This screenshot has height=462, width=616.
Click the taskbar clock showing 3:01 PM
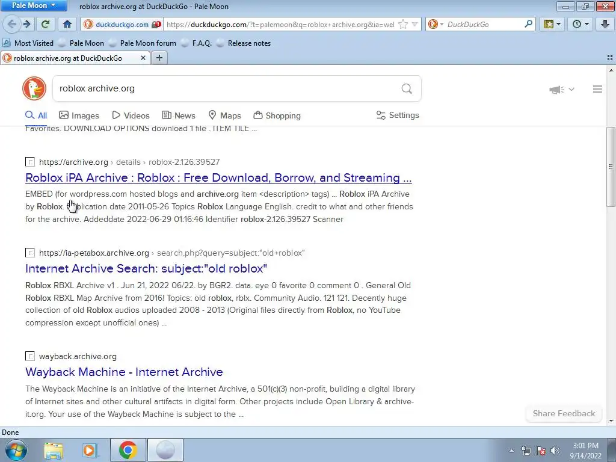tap(586, 451)
